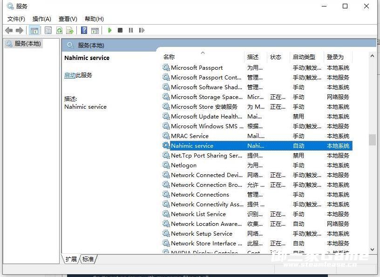Click the Stop Service square icon

tap(120, 30)
